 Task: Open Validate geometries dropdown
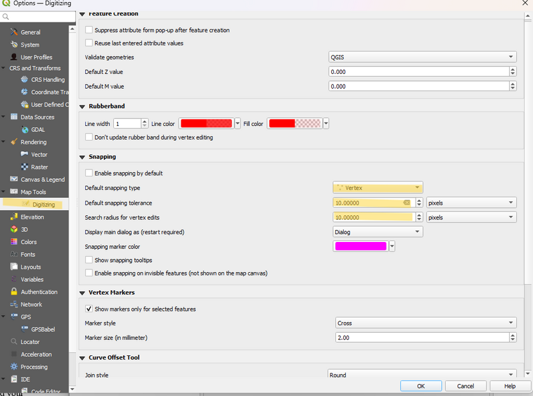tap(422, 57)
